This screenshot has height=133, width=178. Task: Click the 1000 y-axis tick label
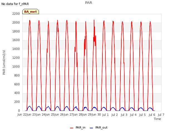pos(16,66)
